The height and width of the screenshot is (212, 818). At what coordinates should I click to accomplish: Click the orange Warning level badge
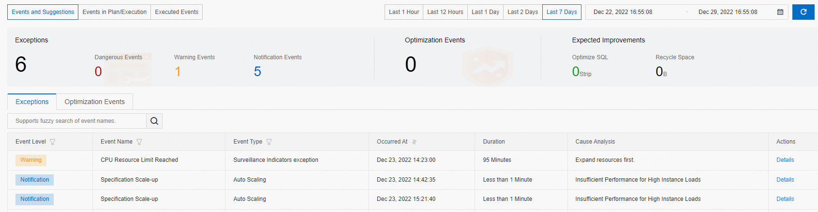[31, 160]
